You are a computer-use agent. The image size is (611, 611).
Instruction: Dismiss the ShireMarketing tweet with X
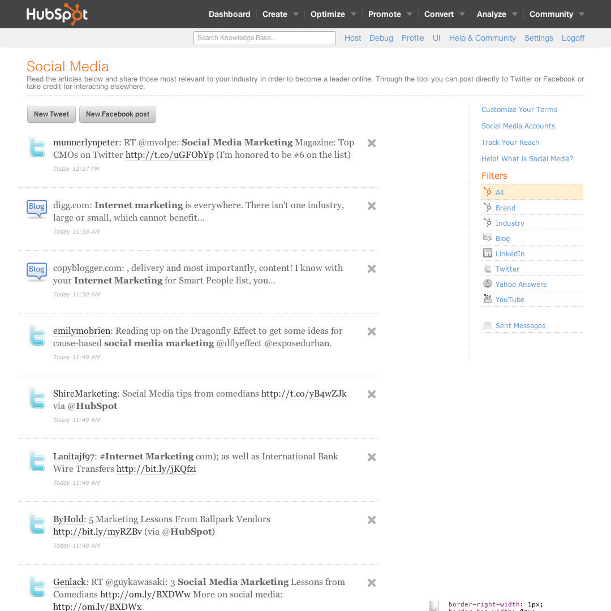[372, 394]
